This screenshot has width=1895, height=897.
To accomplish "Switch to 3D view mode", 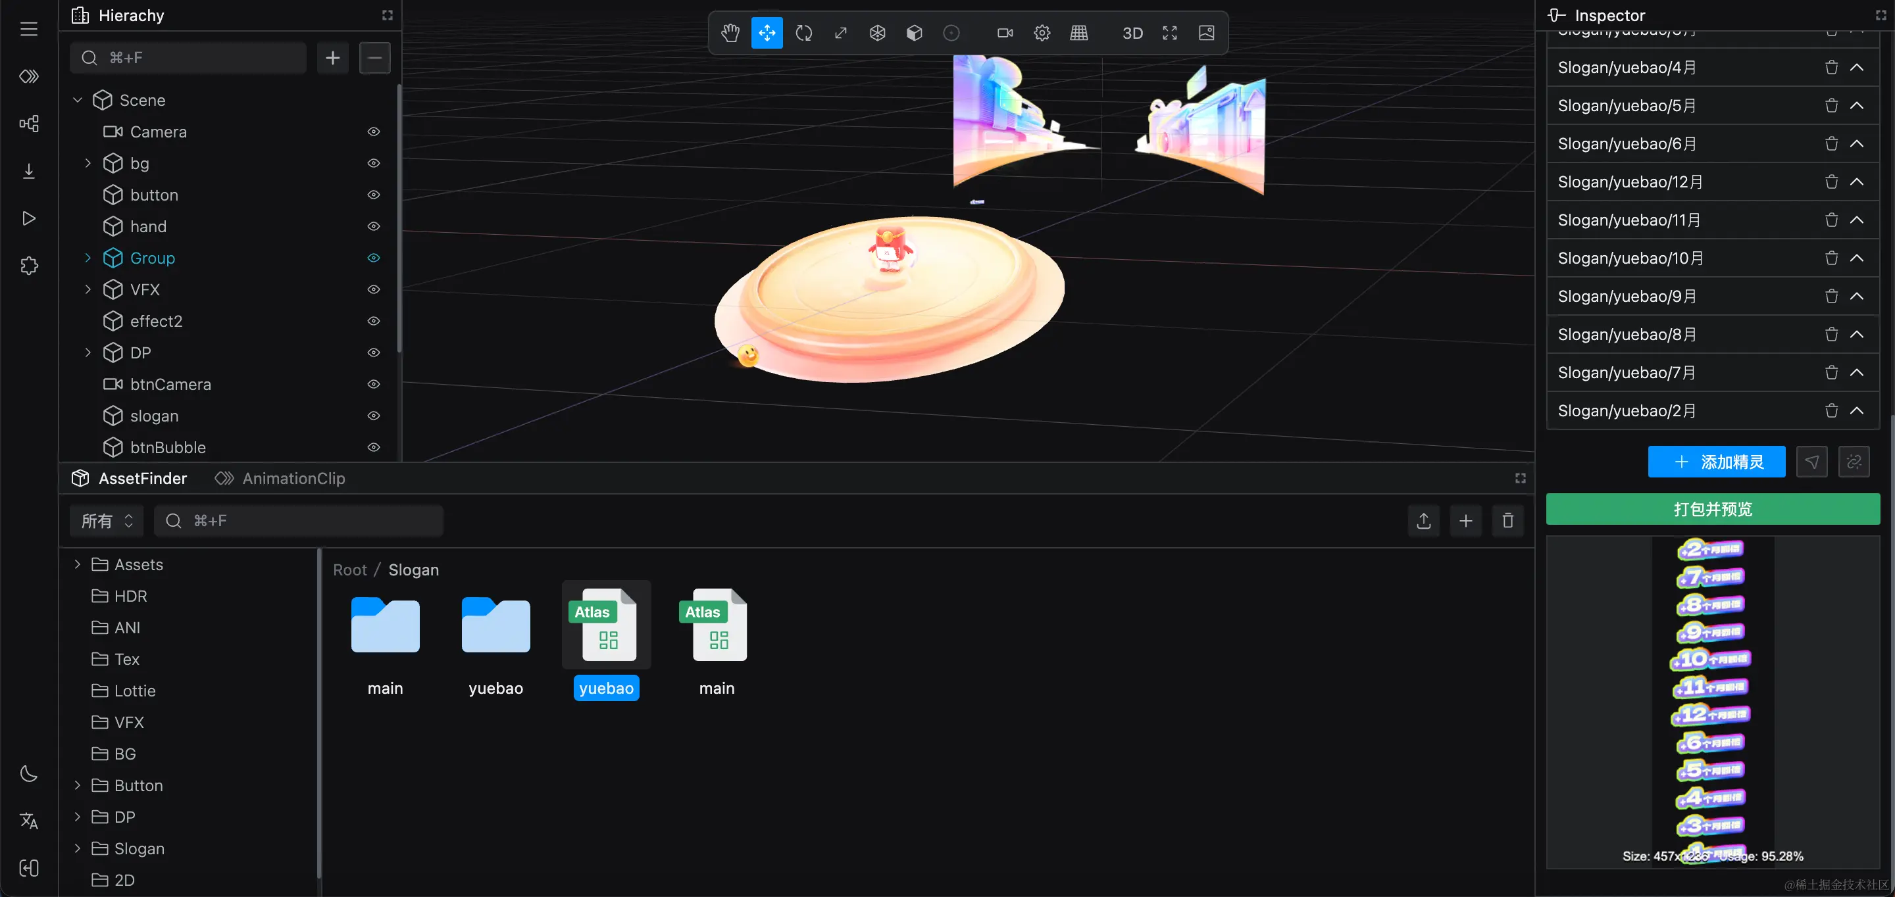I will (1132, 33).
